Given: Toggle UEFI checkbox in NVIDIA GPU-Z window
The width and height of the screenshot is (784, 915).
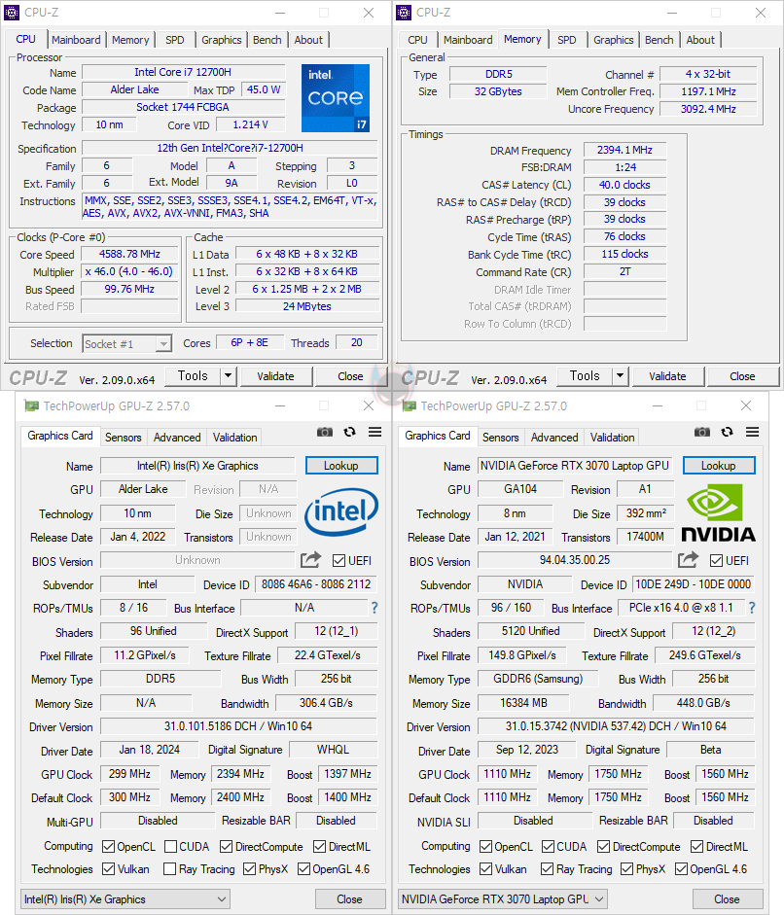Looking at the screenshot, I should pos(716,561).
